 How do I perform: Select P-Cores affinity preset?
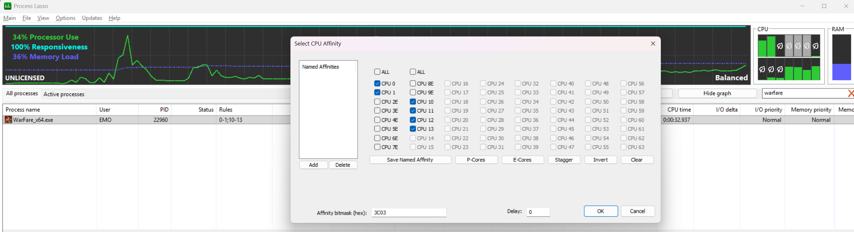tap(476, 160)
